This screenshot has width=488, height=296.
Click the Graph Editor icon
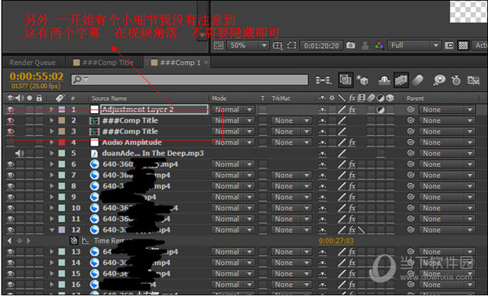tap(473, 81)
